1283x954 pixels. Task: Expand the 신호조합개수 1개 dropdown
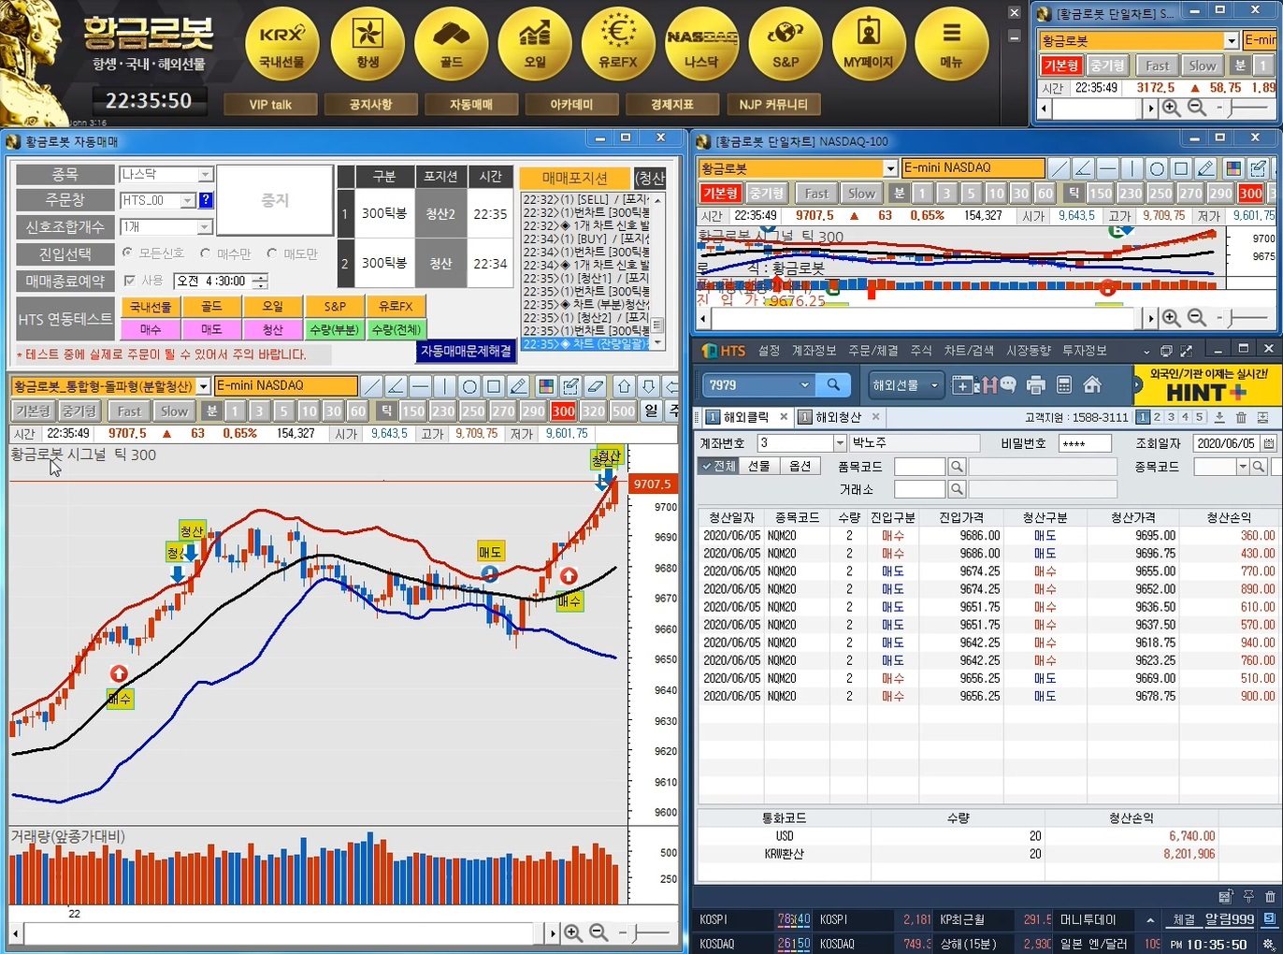pyautogui.click(x=205, y=227)
